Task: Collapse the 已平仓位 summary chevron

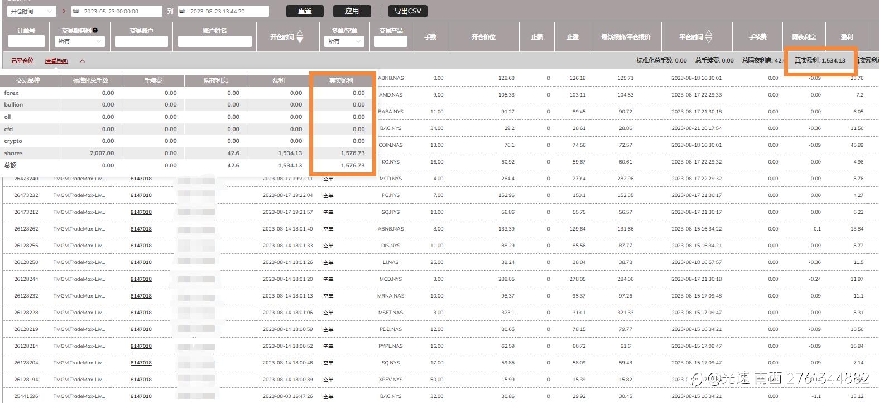Action: (82, 61)
